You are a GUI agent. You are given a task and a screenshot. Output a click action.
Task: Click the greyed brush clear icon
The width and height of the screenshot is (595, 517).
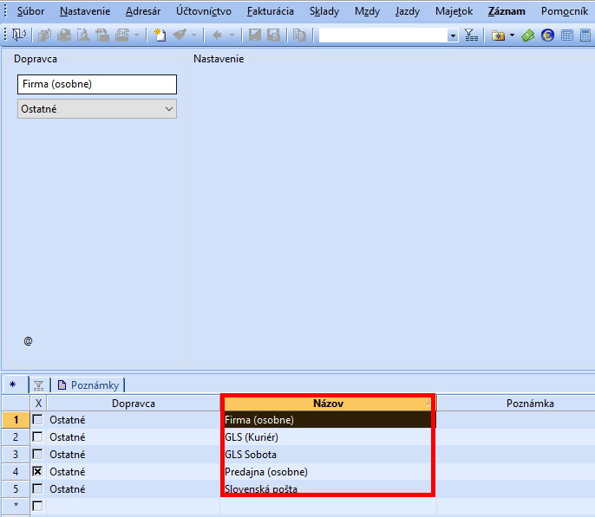point(180,36)
